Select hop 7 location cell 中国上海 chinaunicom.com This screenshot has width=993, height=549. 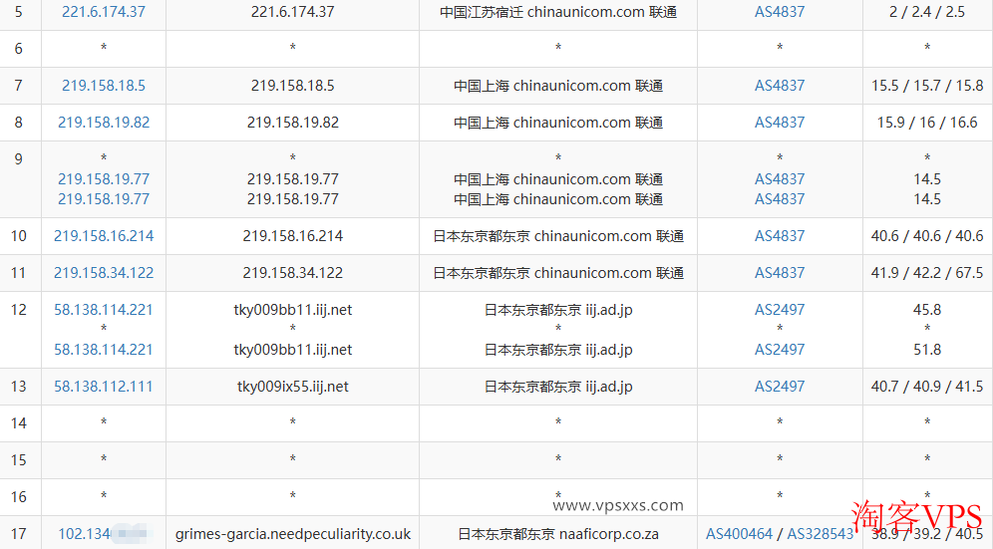(558, 86)
